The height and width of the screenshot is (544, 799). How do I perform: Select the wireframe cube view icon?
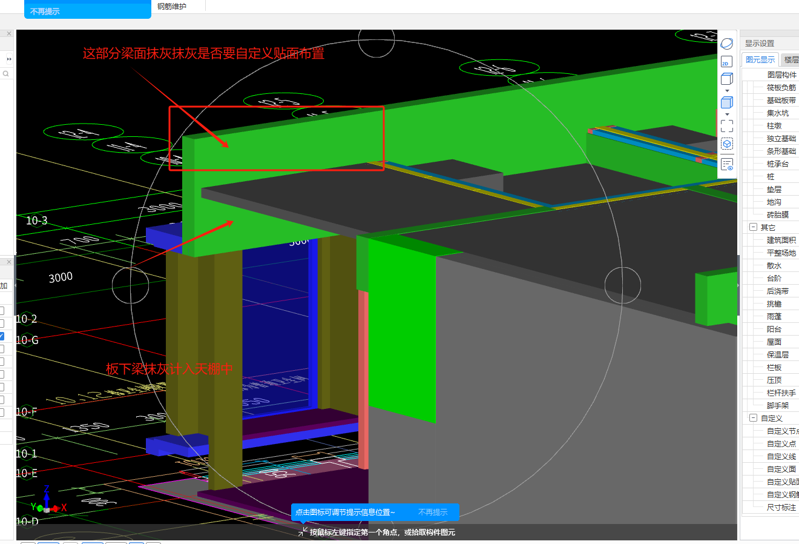tap(727, 79)
